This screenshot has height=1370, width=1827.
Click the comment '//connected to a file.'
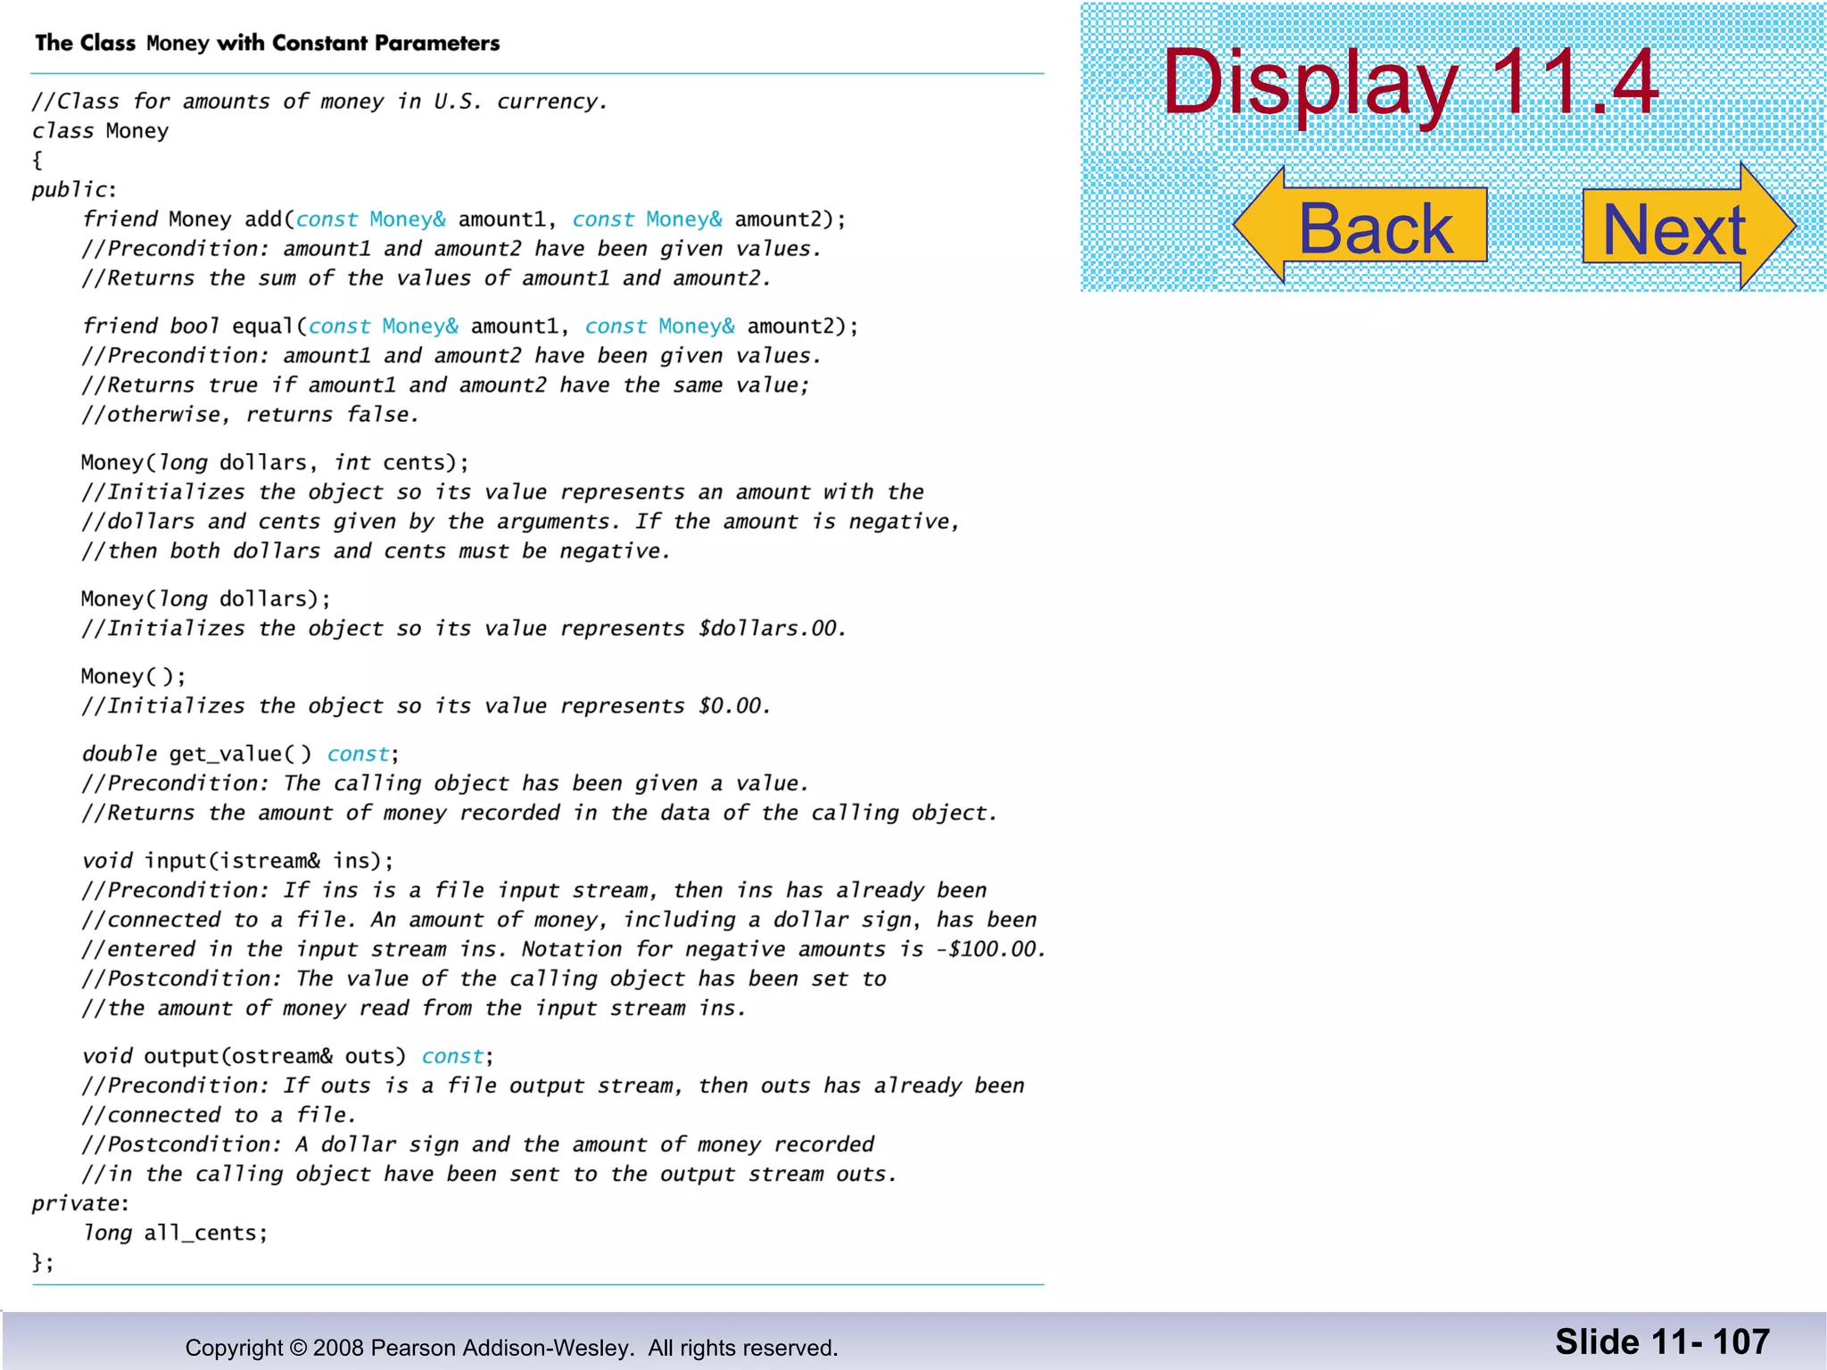tap(219, 1116)
